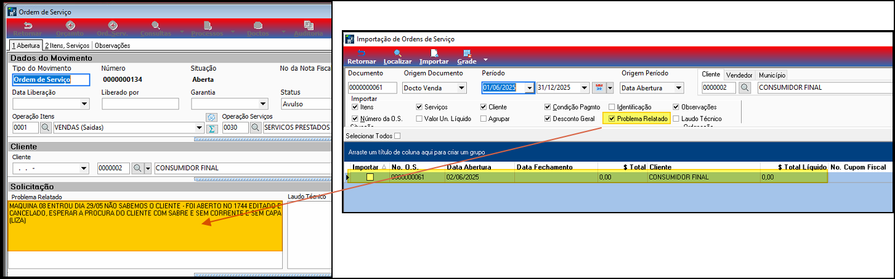Toggle the Observações checkbox

point(676,107)
